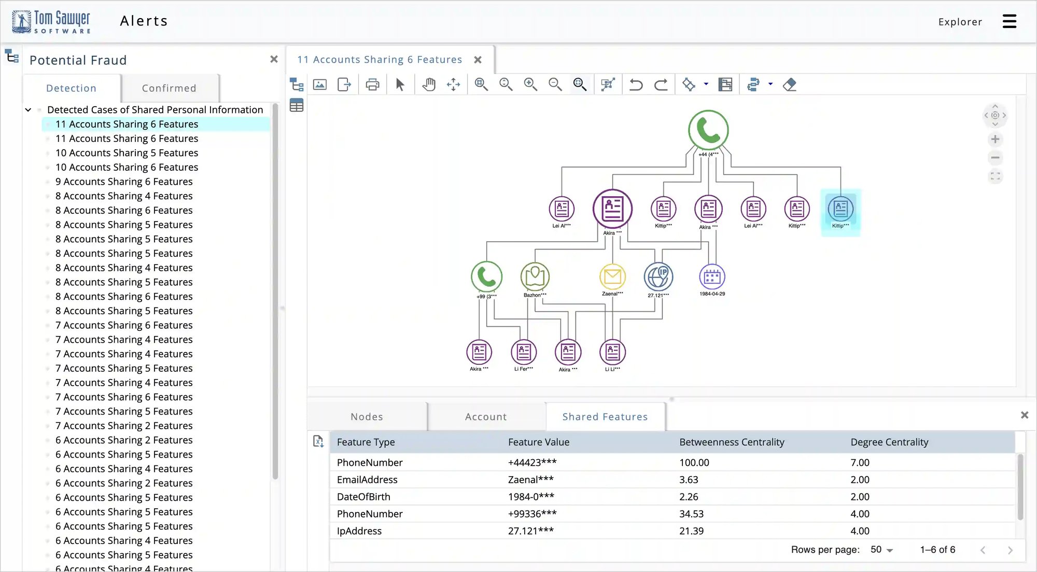Viewport: 1037px width, 572px height.
Task: Select 9 Accounts Sharing 6 Features
Action: tap(124, 182)
